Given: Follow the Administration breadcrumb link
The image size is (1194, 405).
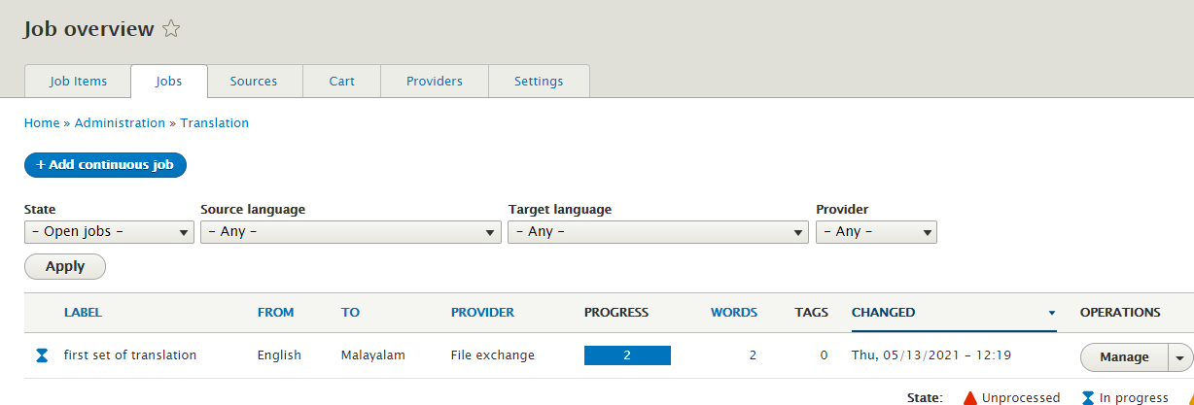Looking at the screenshot, I should click(120, 123).
